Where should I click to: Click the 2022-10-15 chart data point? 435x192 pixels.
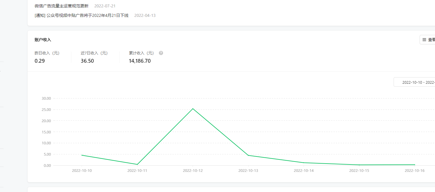pos(359,165)
